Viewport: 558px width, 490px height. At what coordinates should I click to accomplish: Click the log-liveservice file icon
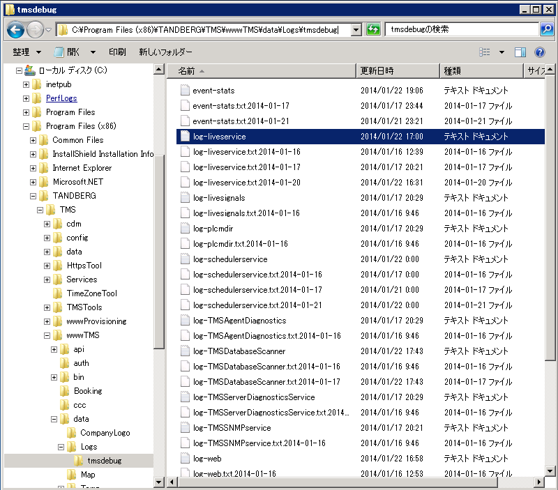(185, 136)
